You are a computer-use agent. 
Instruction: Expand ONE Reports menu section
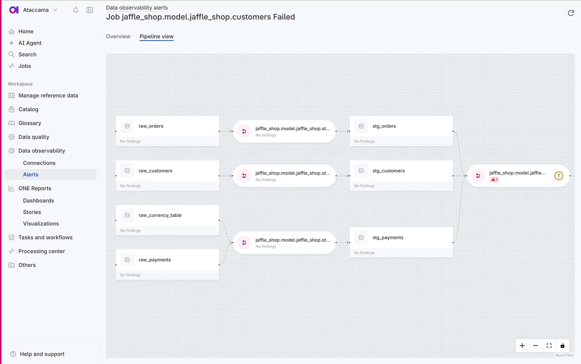[x=35, y=188]
